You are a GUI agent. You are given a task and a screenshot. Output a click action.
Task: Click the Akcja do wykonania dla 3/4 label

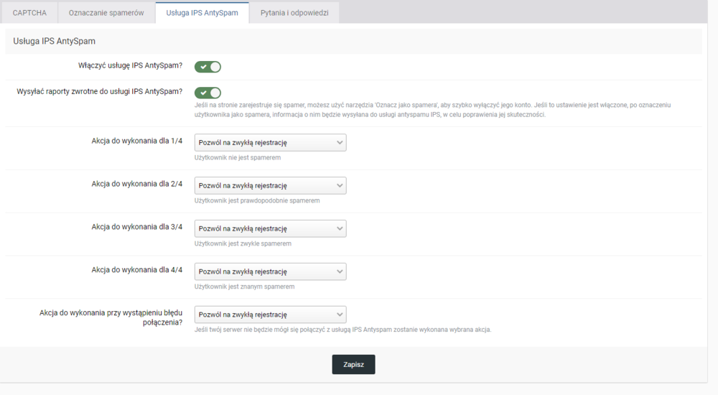[136, 227]
